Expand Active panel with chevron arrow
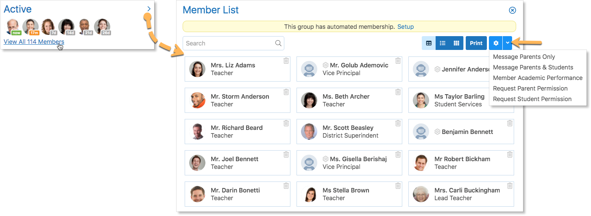The image size is (591, 216). click(149, 9)
